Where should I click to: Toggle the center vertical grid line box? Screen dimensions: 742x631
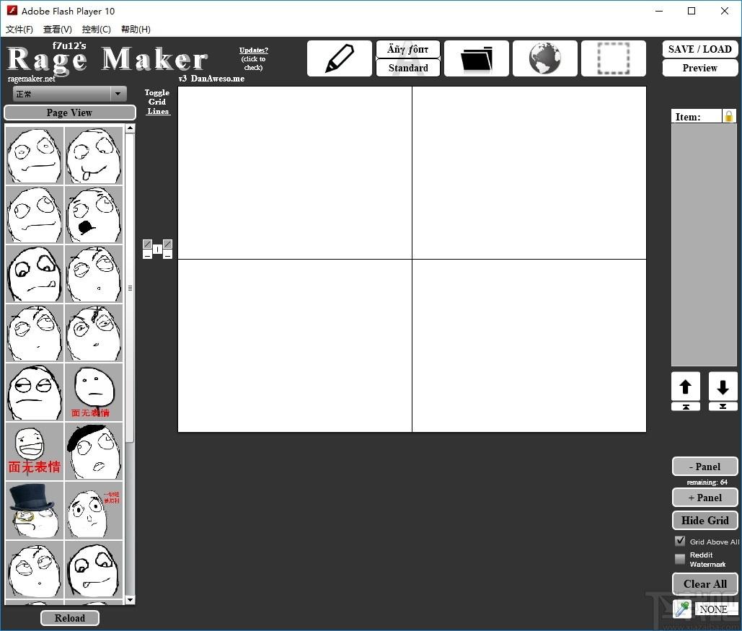158,249
